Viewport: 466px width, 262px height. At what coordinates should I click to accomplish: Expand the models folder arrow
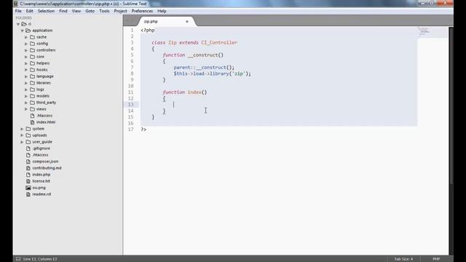[x=26, y=96]
